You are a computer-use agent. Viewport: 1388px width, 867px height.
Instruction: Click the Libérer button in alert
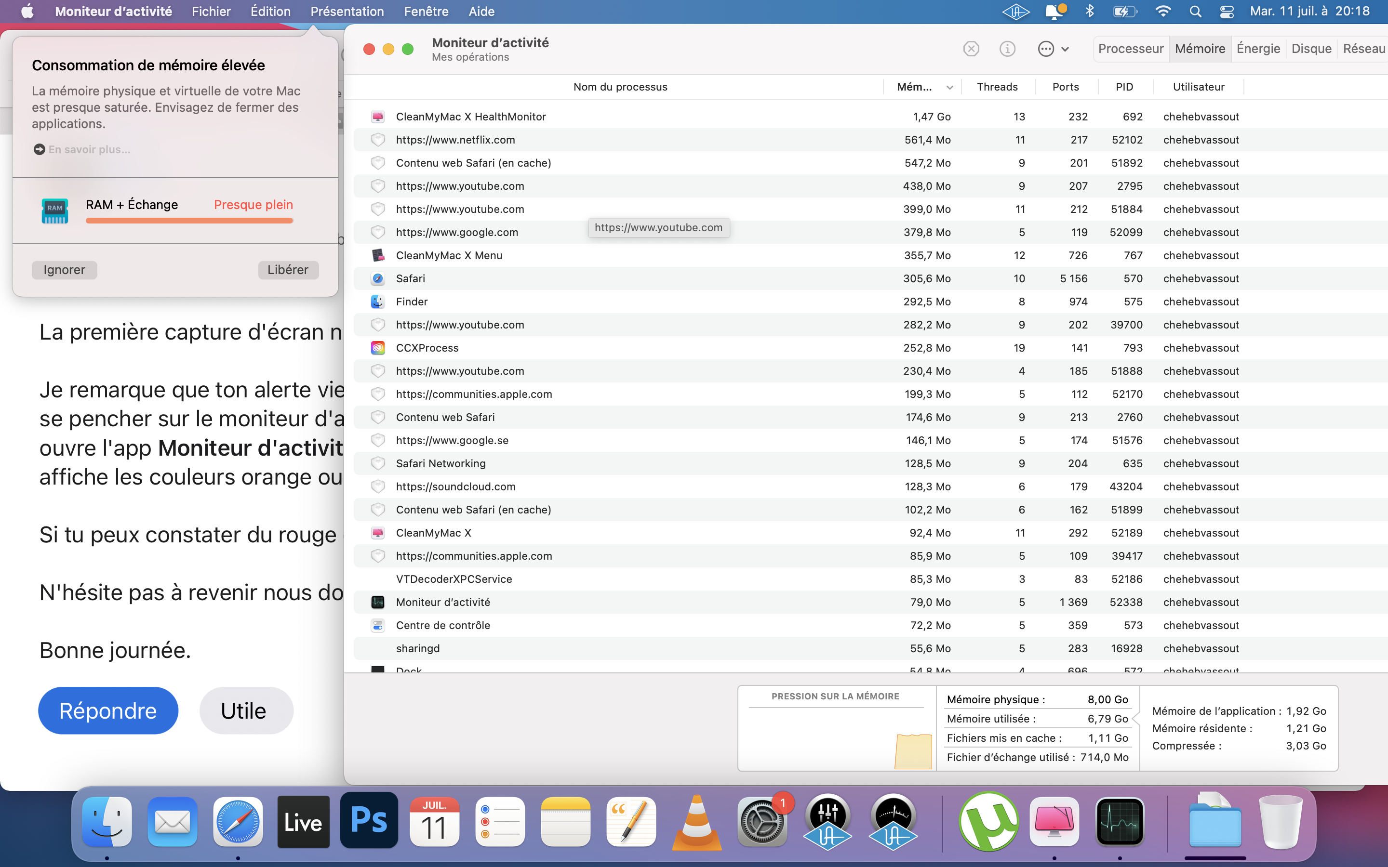(288, 270)
